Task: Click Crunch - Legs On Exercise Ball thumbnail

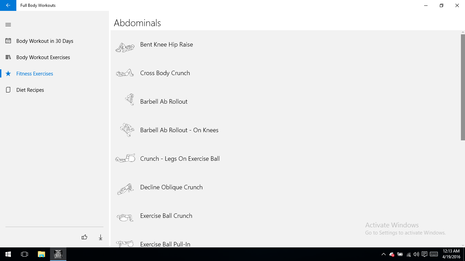Action: pyautogui.click(x=125, y=158)
